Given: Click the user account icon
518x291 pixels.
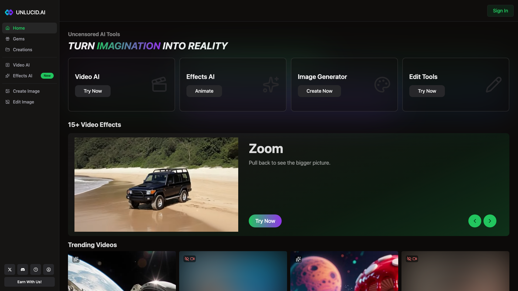Looking at the screenshot, I should point(49,269).
